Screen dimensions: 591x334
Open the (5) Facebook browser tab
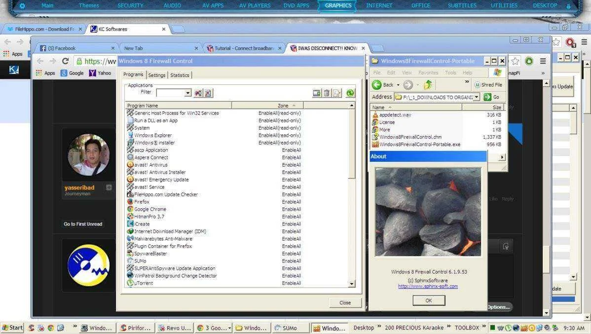[x=76, y=48]
